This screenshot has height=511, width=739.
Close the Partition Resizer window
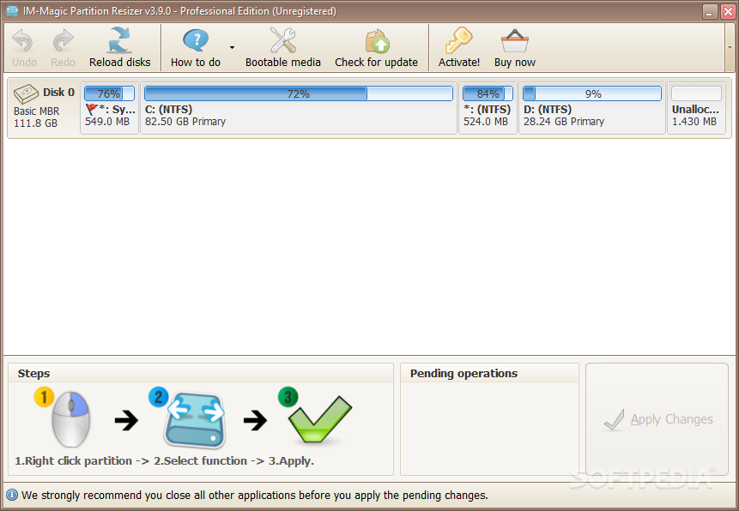(x=728, y=11)
